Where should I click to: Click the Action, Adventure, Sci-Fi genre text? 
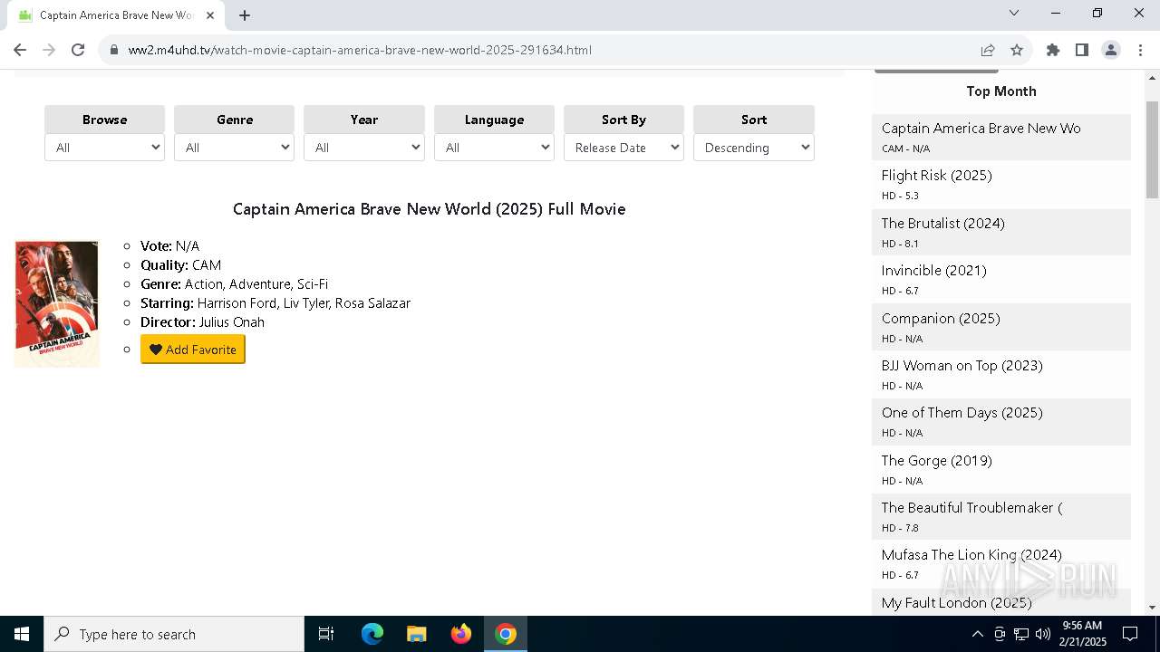[256, 283]
